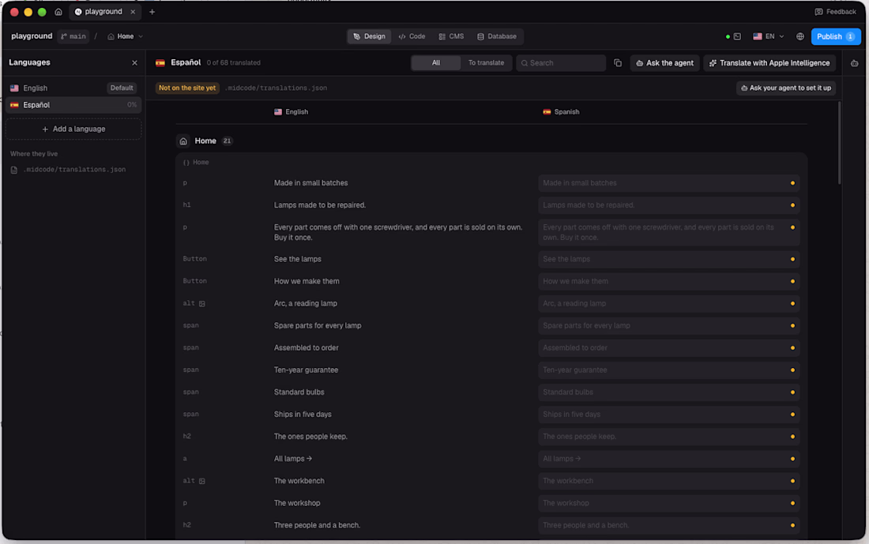This screenshot has height=544, width=869.
Task: Show all strings with the All filter
Action: click(436, 63)
